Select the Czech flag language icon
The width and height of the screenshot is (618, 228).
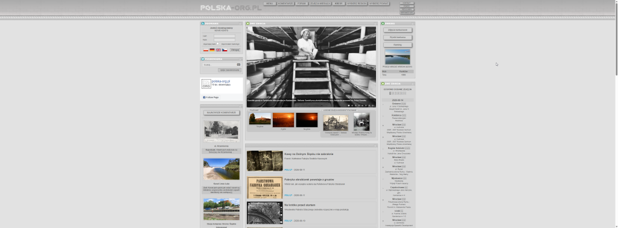tap(225, 50)
